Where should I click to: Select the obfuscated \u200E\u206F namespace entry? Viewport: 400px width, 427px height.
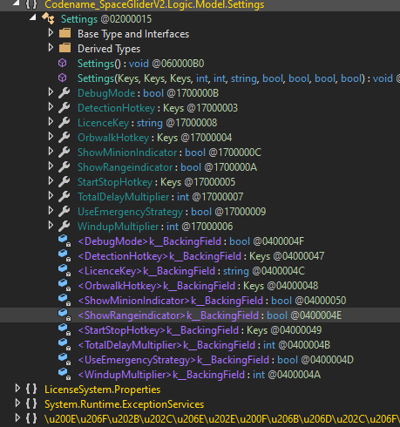[222, 418]
